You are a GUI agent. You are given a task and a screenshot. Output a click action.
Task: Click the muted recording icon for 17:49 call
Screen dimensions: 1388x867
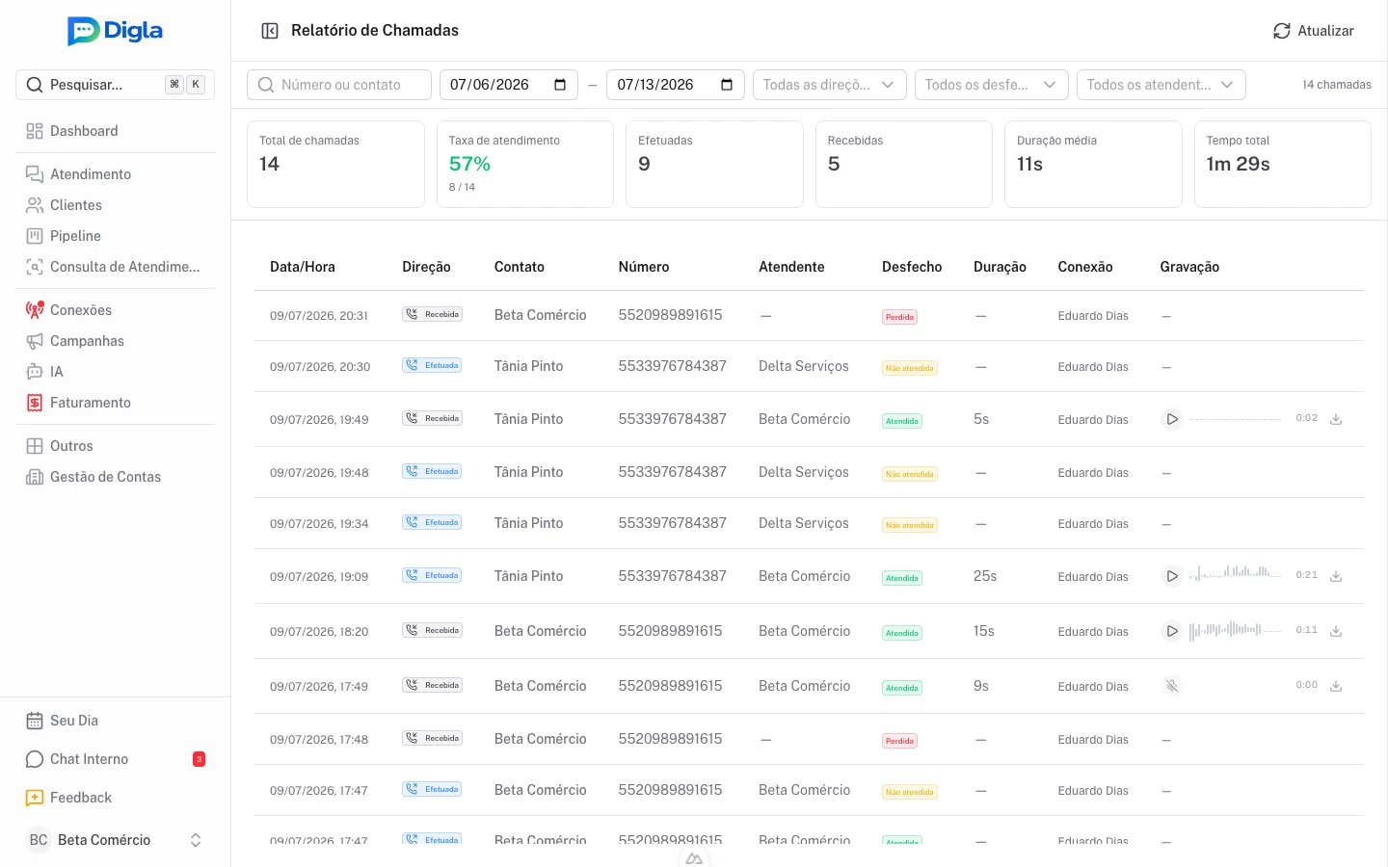[x=1172, y=686]
